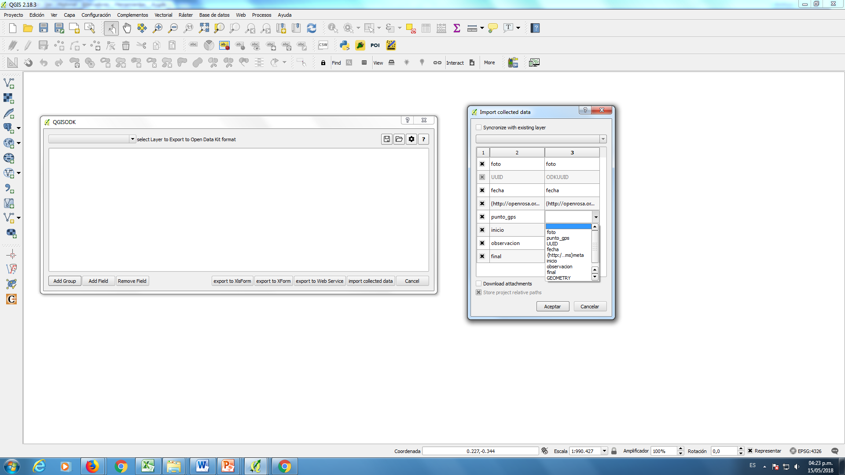Click the export to XlsForm button
This screenshot has height=475, width=845.
[232, 281]
